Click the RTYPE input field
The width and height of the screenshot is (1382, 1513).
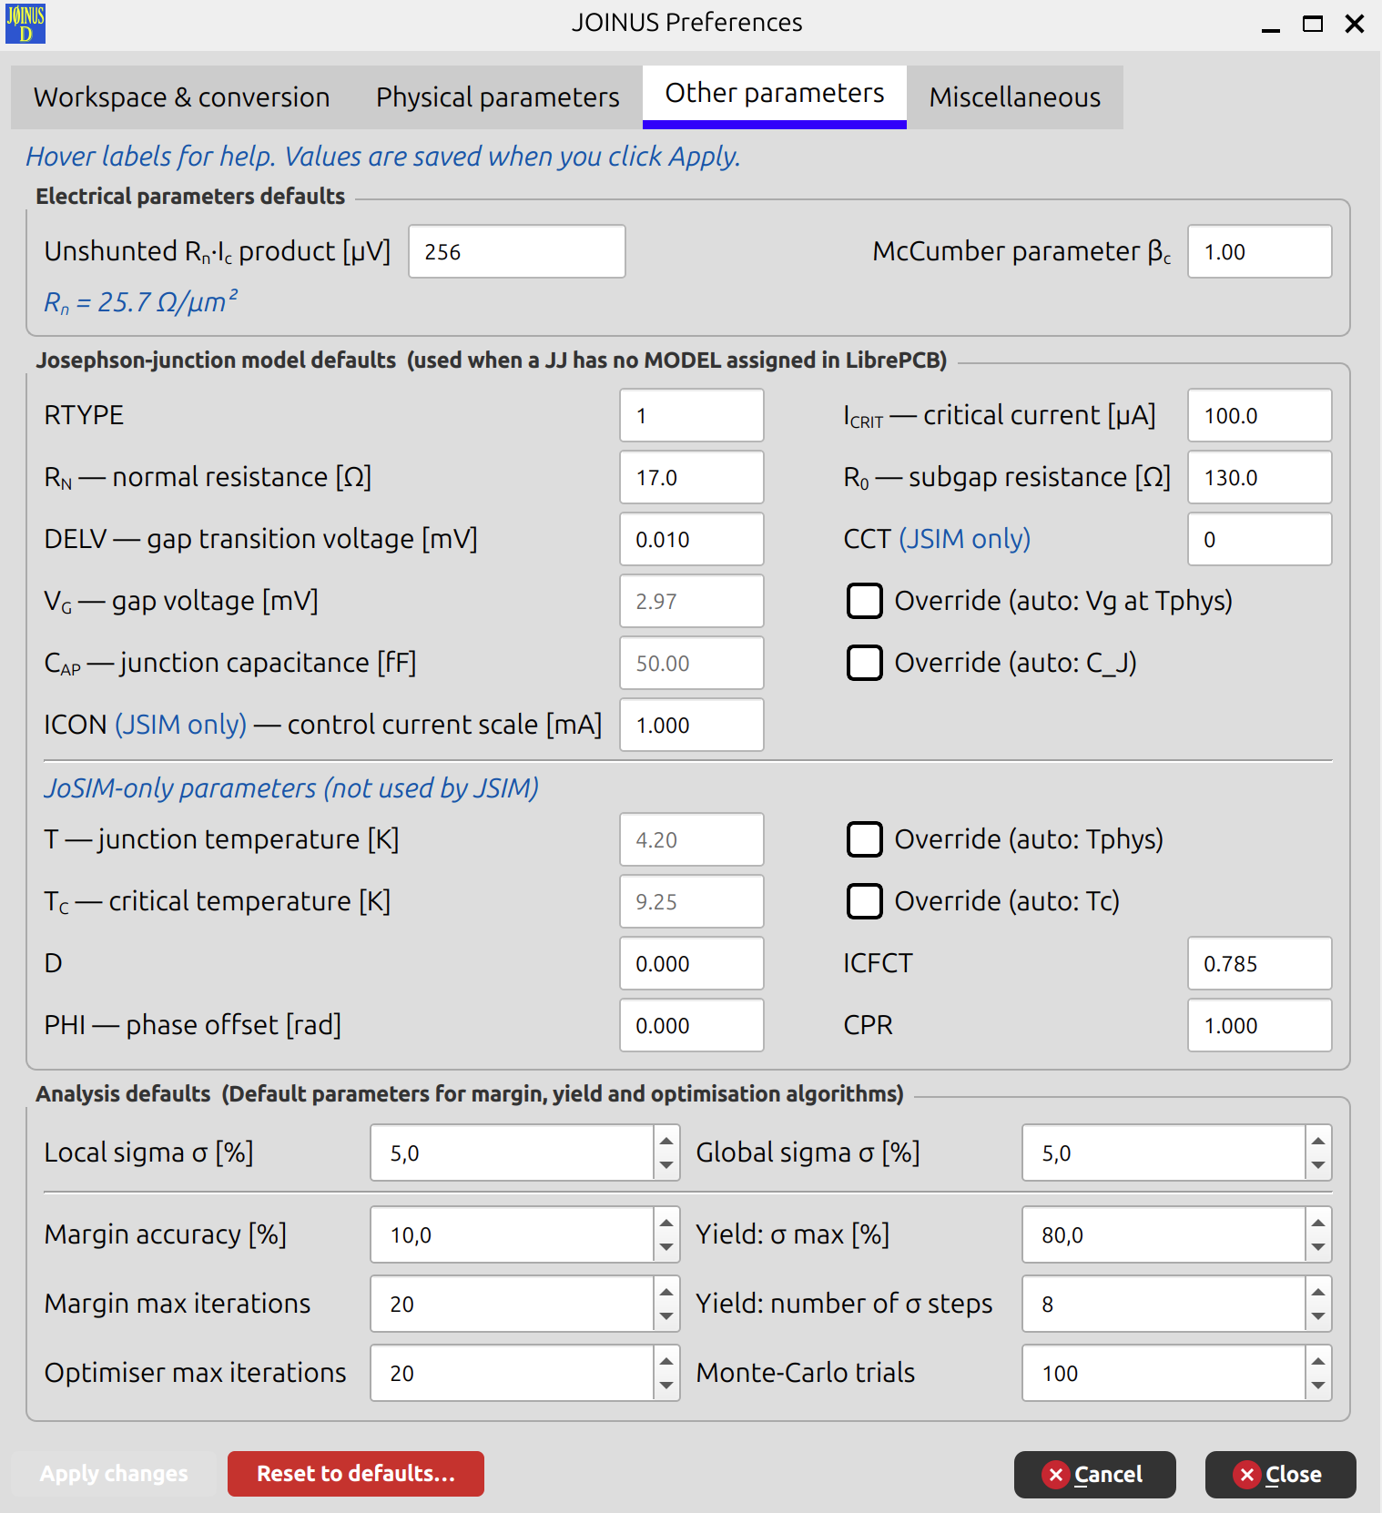[692, 415]
